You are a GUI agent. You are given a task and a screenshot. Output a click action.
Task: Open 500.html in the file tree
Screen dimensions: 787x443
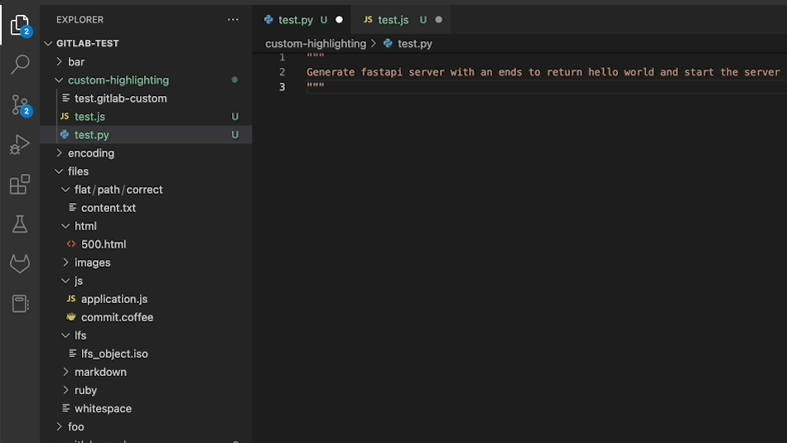[104, 244]
